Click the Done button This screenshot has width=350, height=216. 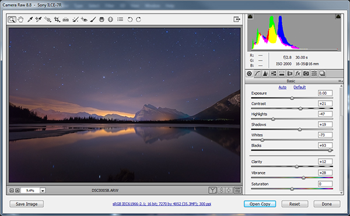(327, 204)
